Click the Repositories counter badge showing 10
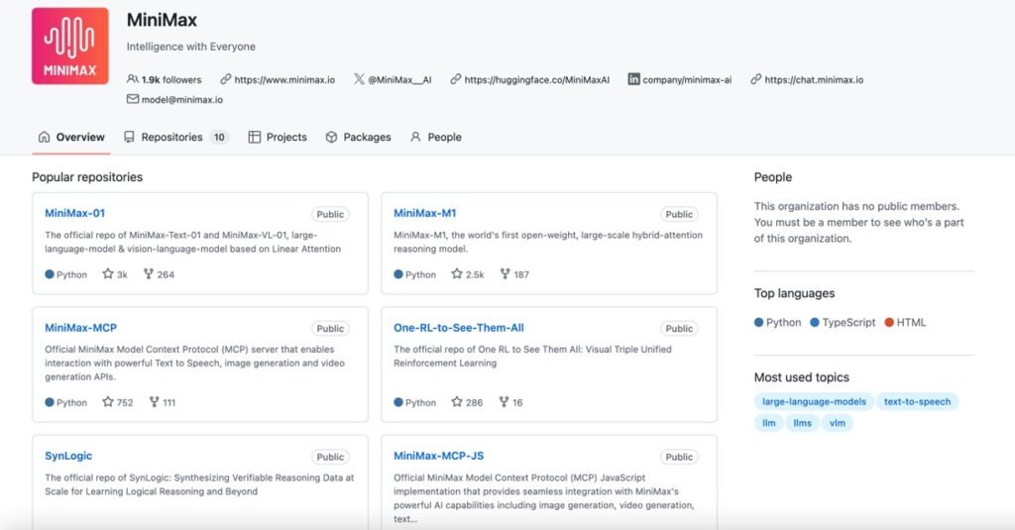 tap(219, 137)
